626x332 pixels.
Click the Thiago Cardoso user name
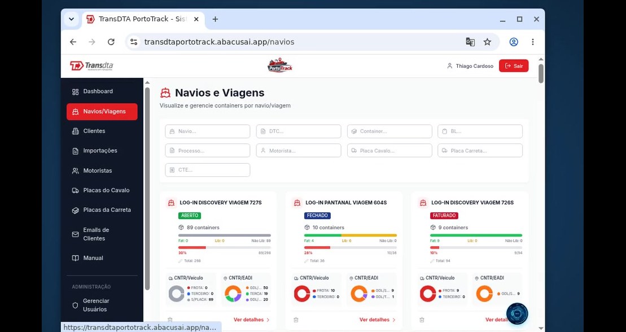click(474, 66)
